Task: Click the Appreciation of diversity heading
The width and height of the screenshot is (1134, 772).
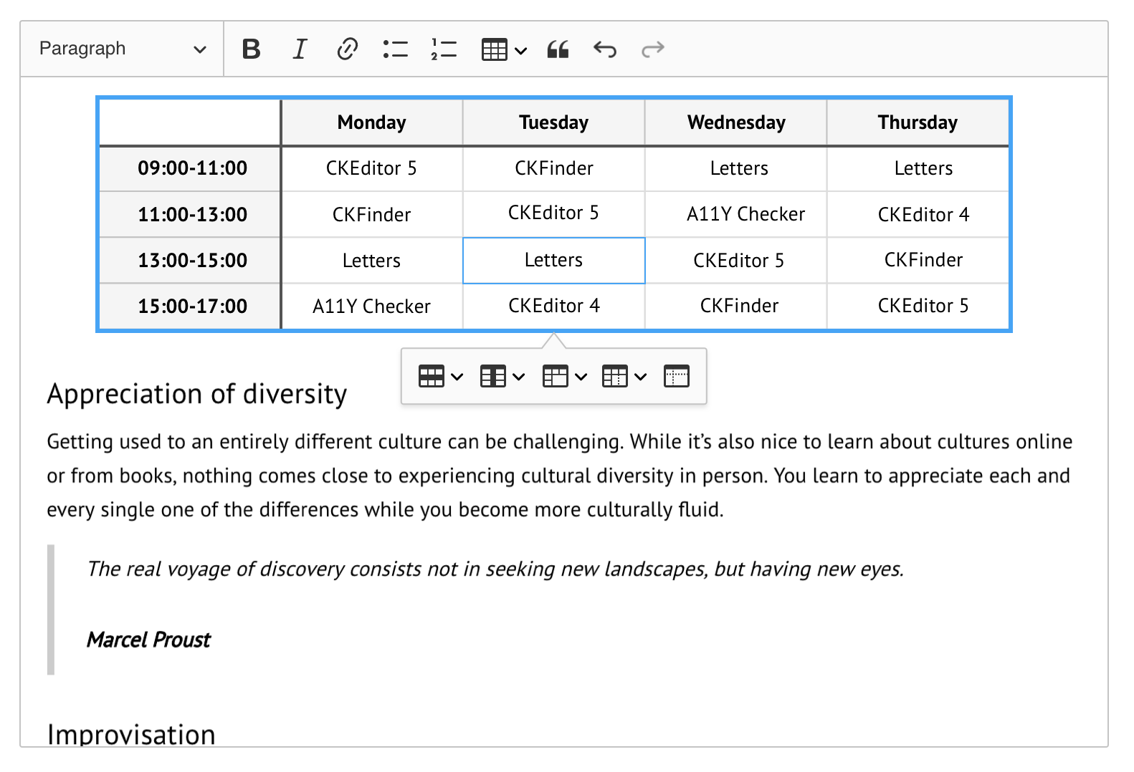Action: pos(197,394)
